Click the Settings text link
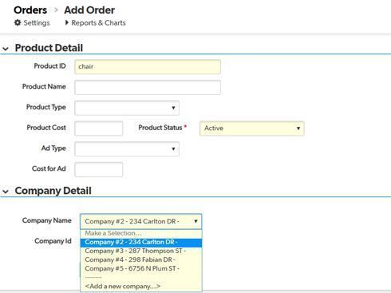This screenshot has height=293, width=391. click(x=37, y=23)
